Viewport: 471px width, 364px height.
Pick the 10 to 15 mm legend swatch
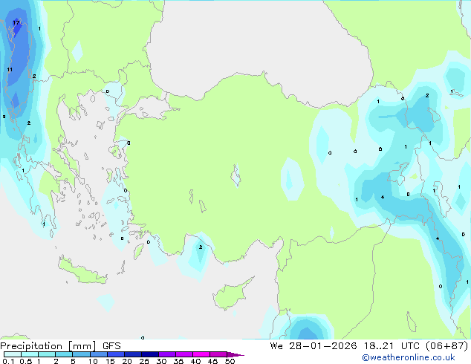point(99,354)
